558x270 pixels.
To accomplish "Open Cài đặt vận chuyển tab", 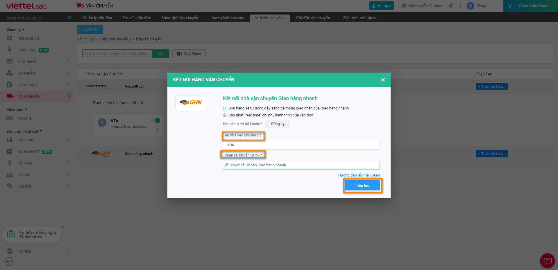I will [315, 18].
